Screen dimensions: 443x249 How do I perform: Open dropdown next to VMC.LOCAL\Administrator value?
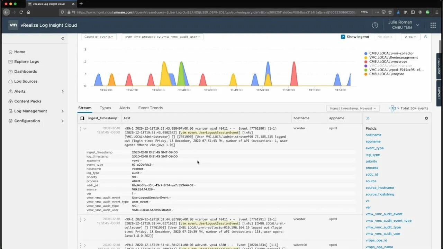[173, 210]
